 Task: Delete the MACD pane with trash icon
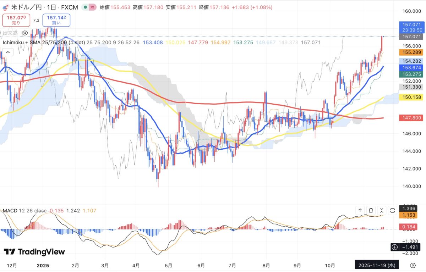click(x=371, y=210)
